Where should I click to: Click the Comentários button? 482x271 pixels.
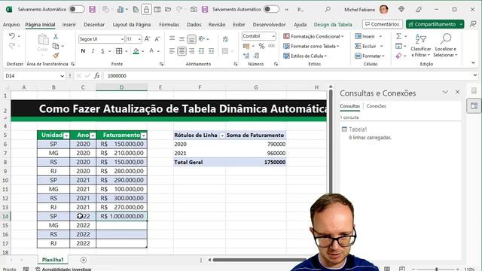(x=383, y=24)
